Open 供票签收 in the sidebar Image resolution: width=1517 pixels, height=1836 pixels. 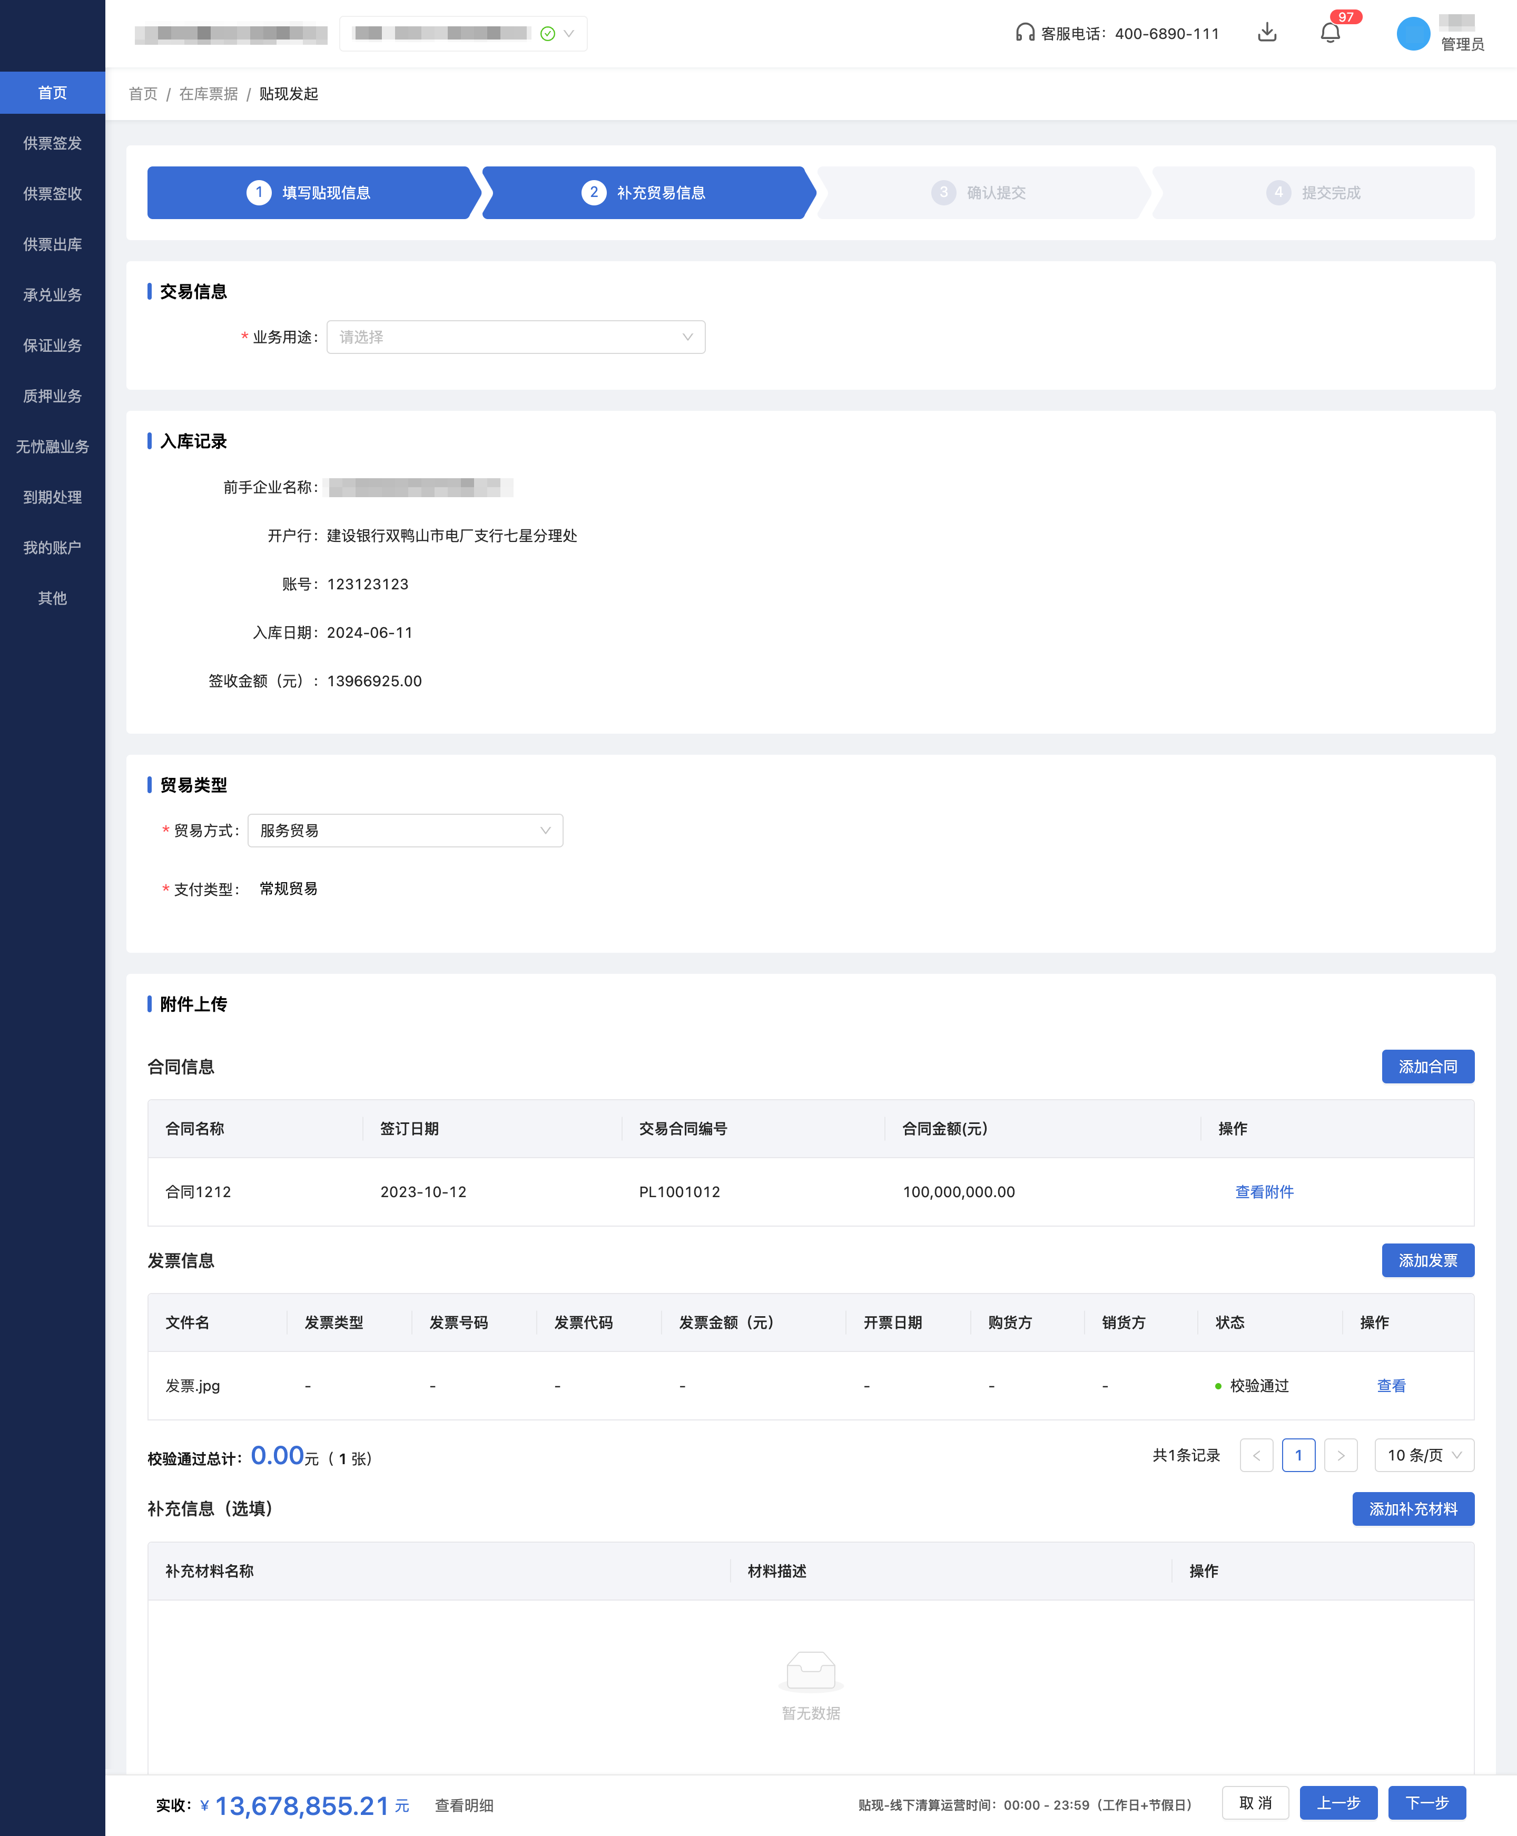(x=53, y=194)
